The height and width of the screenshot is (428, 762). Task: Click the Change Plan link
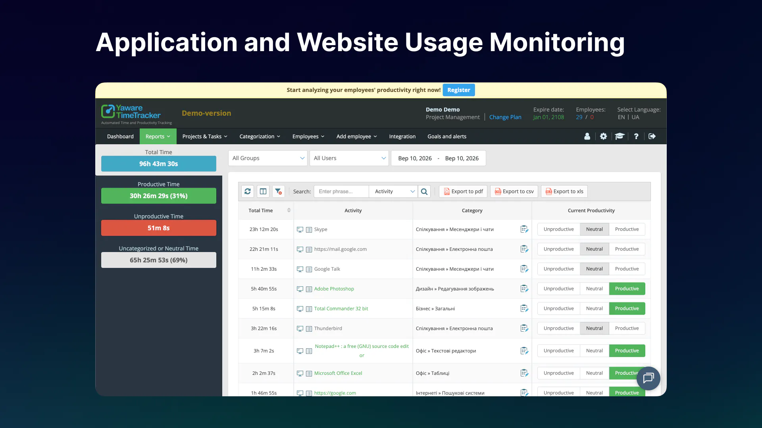pos(505,117)
